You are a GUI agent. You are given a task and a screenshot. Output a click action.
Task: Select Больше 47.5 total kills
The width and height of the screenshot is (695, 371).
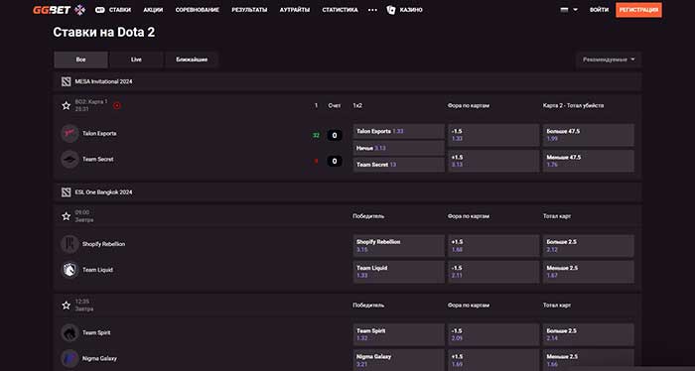(x=588, y=135)
